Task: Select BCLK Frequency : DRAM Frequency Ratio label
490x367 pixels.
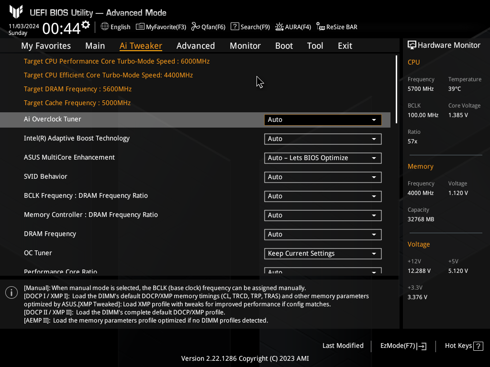Action: [x=86, y=195]
